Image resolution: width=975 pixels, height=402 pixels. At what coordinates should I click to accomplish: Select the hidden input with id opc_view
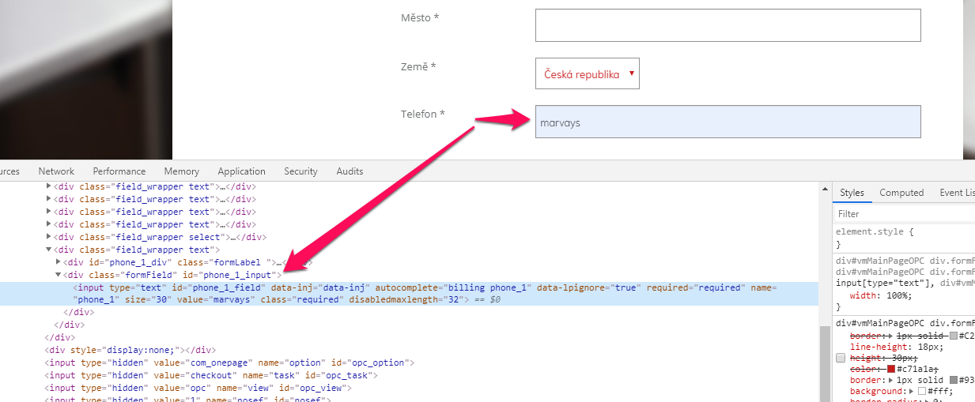[x=198, y=388]
